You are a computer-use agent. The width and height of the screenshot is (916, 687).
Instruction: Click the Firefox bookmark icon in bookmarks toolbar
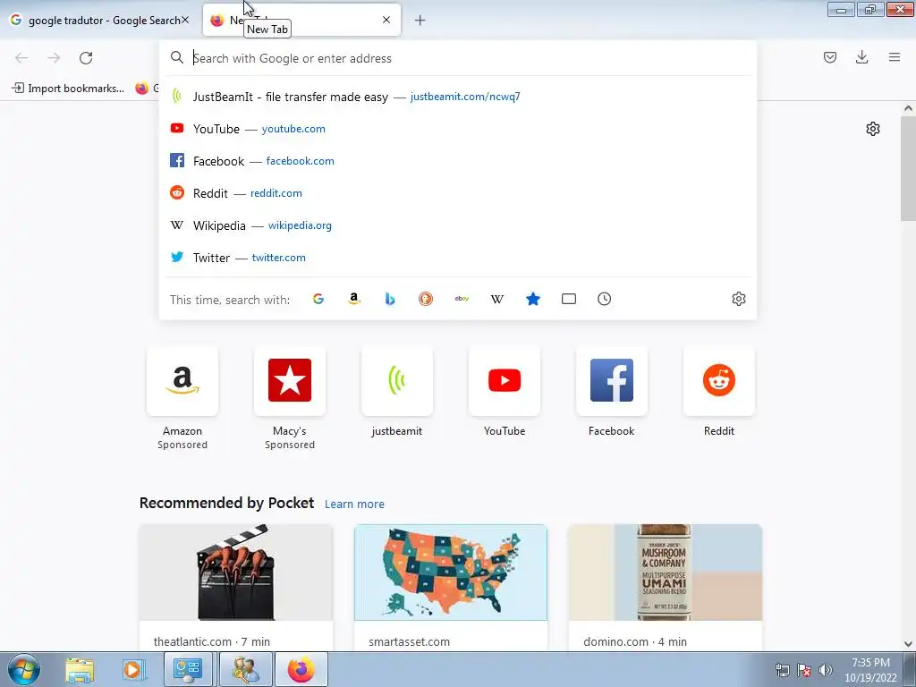142,89
